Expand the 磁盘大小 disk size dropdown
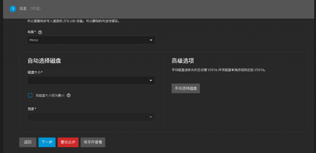 91,81
